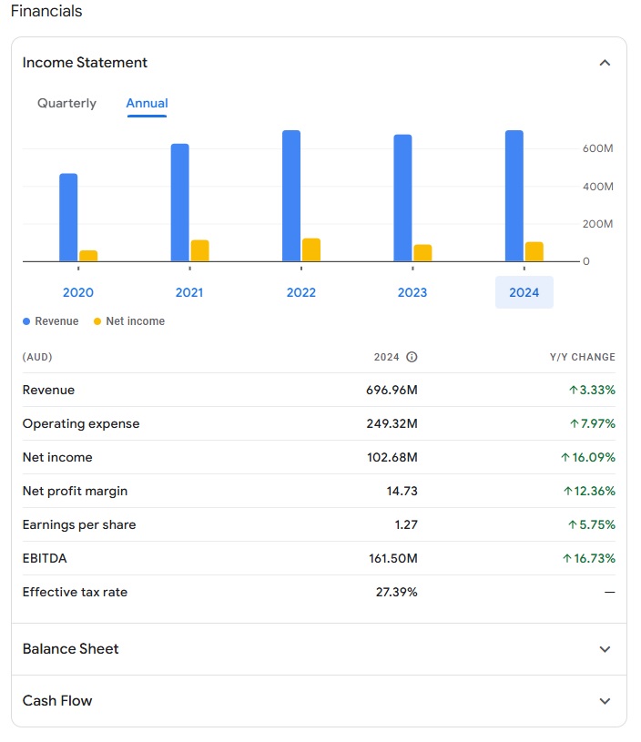The height and width of the screenshot is (742, 641).
Task: Click the 2021 yellow net income bar
Action: click(200, 250)
